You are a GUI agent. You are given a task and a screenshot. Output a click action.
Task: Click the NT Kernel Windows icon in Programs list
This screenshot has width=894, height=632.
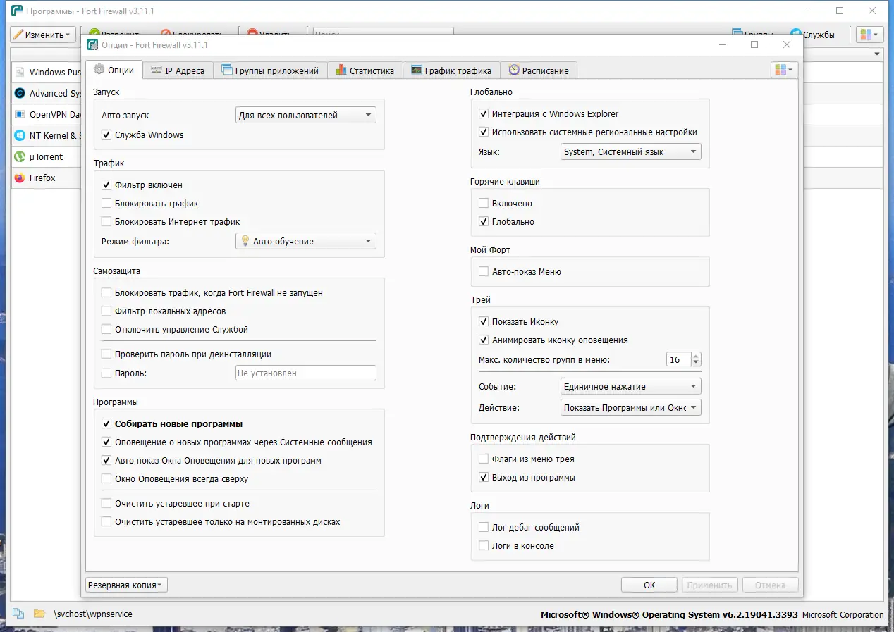[x=19, y=135]
